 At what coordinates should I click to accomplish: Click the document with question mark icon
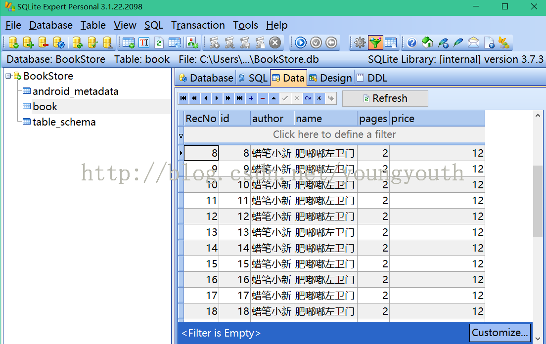(x=489, y=43)
